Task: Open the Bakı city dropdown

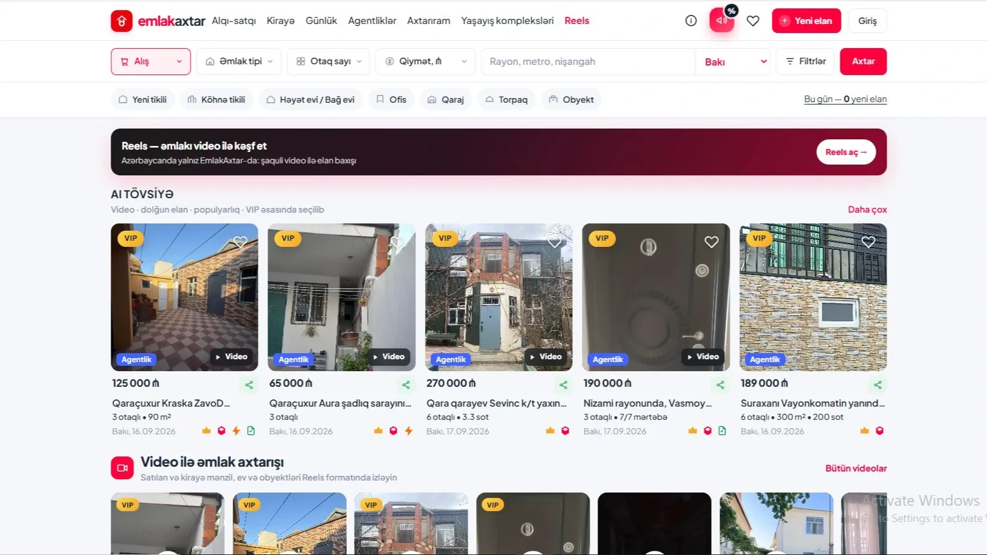Action: click(x=733, y=61)
